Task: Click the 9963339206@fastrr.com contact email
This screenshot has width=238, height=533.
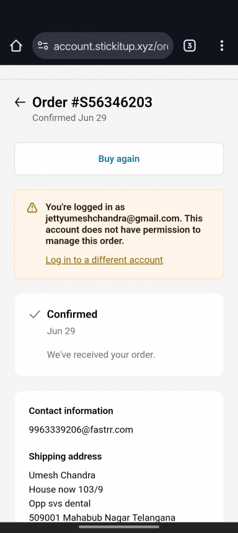Action: point(81,429)
